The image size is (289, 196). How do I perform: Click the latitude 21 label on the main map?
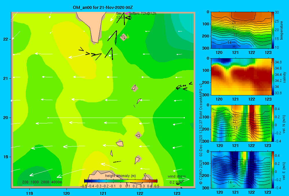[x=6, y=78]
